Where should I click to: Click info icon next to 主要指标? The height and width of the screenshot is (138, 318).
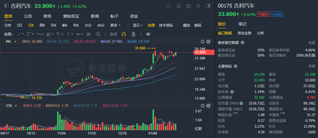pos(236,66)
